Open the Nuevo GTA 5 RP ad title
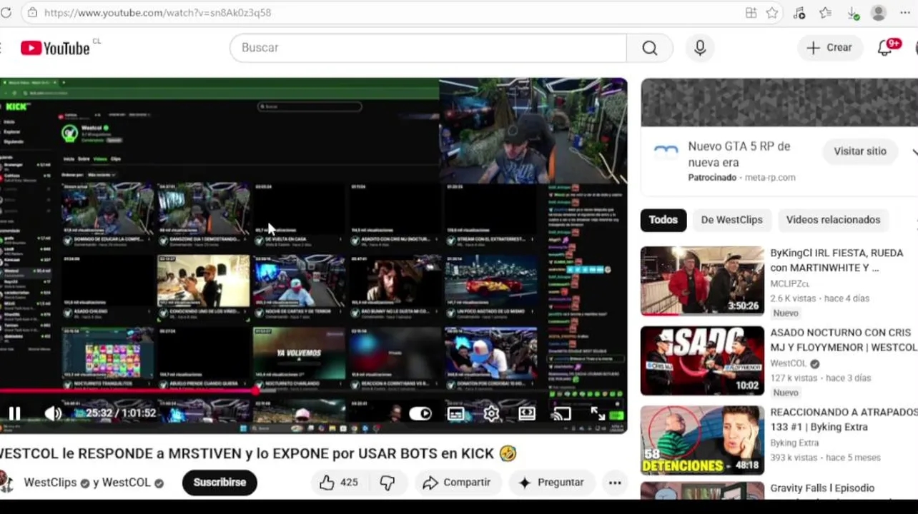918x514 pixels. pyautogui.click(x=739, y=154)
